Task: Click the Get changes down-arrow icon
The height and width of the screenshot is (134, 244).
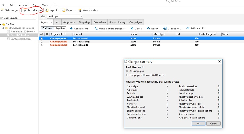Action: point(2,10)
